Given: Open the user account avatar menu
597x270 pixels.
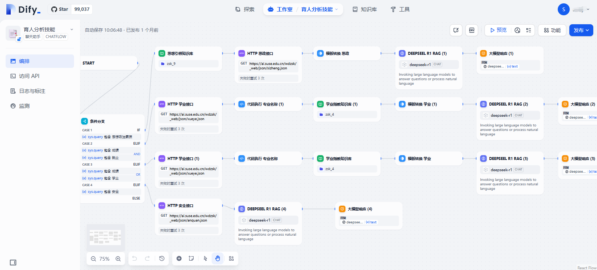Looking at the screenshot, I should tap(564, 9).
